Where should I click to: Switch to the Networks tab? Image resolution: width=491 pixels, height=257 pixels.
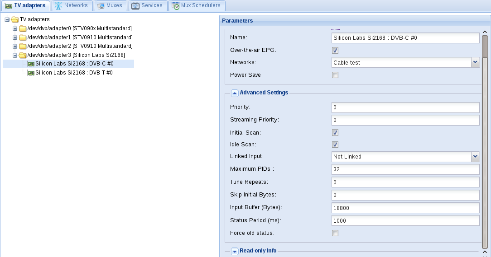(72, 5)
